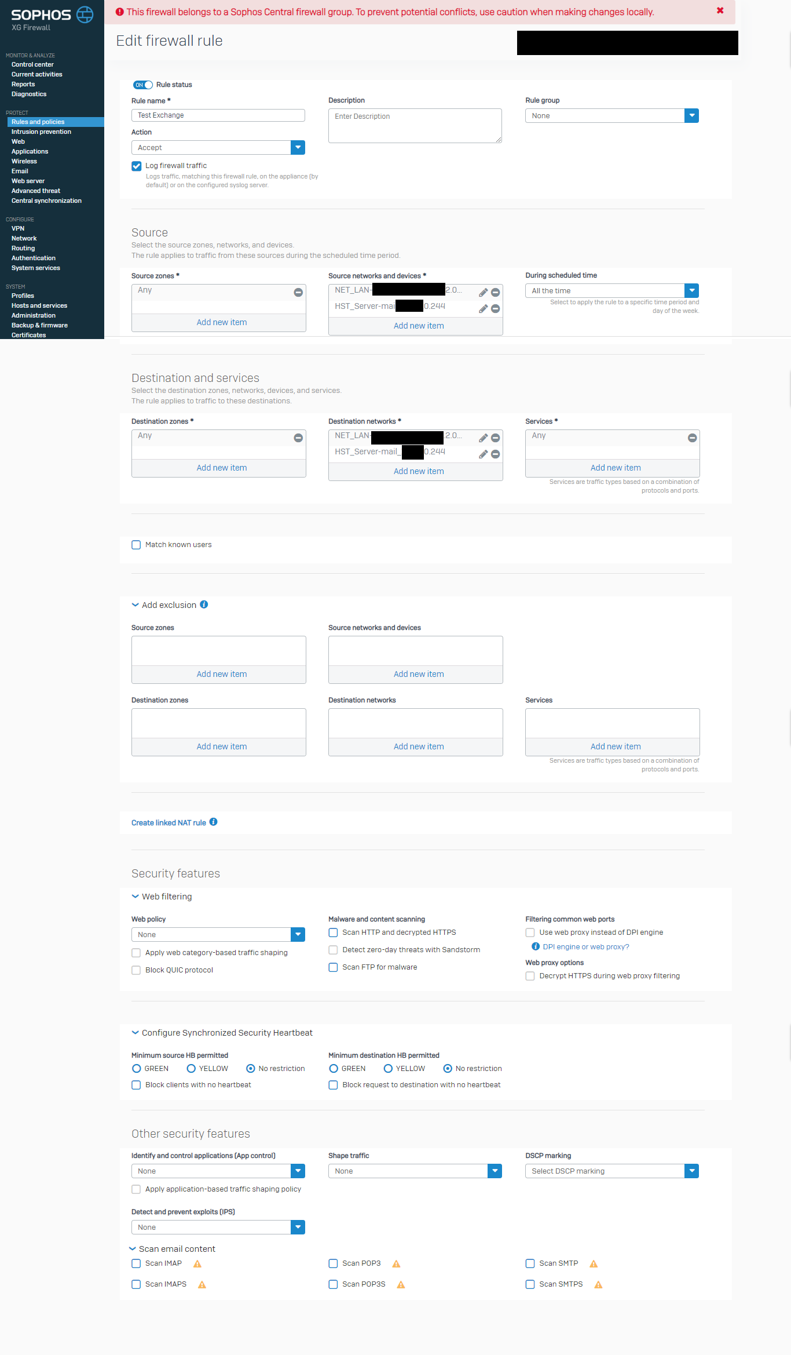Image resolution: width=791 pixels, height=1355 pixels.
Task: Click Scan POP3 warning icon
Action: (396, 1264)
